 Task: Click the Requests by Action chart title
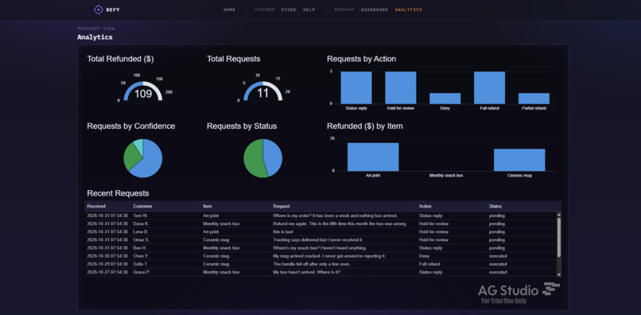coord(361,59)
